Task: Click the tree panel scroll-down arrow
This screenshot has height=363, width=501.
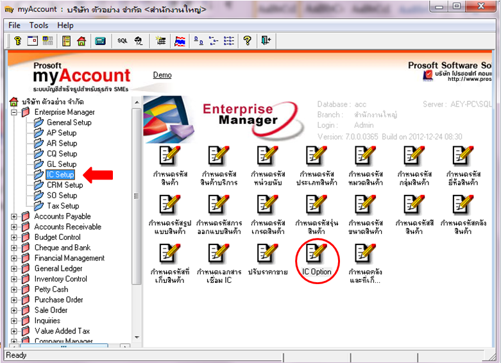Action: 137,337
